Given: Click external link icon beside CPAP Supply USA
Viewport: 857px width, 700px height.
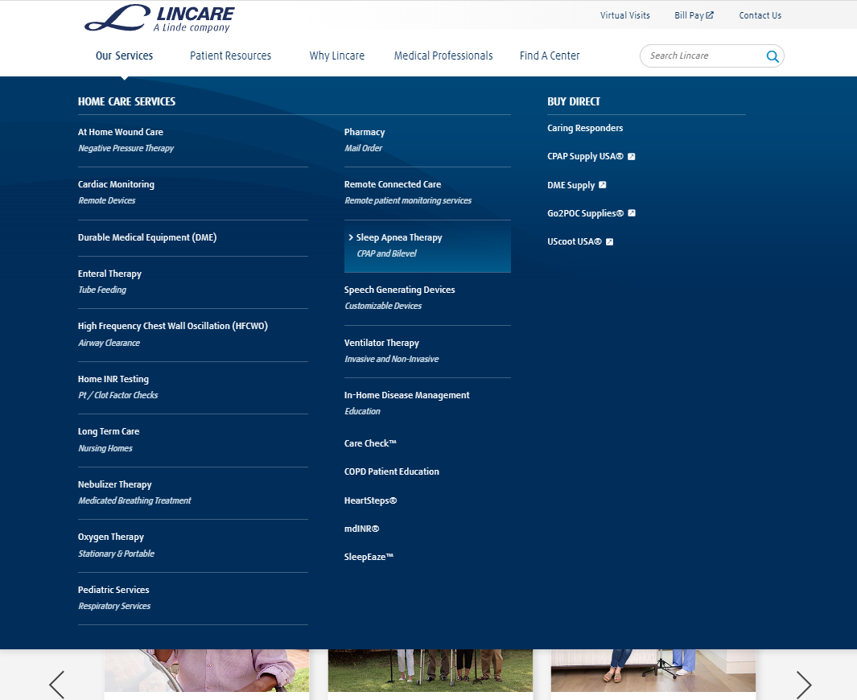Looking at the screenshot, I should (x=632, y=157).
